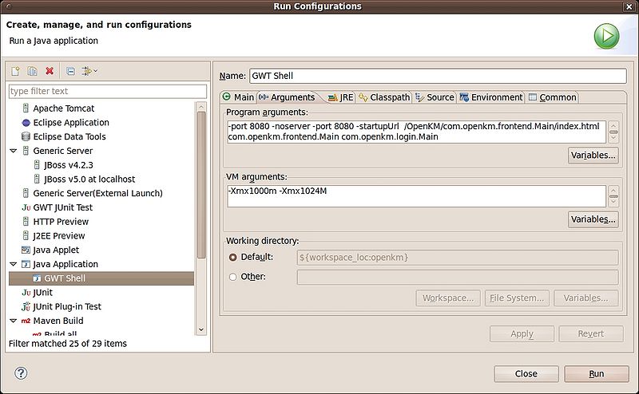639x394 pixels.
Task: Click the Program arguments scrollbar
Action: (x=613, y=132)
